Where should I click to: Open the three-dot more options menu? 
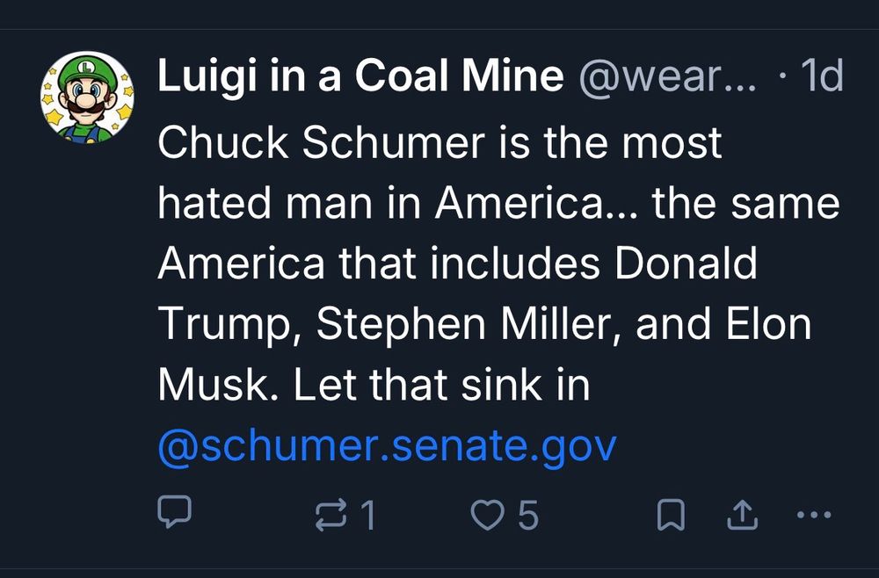click(813, 515)
